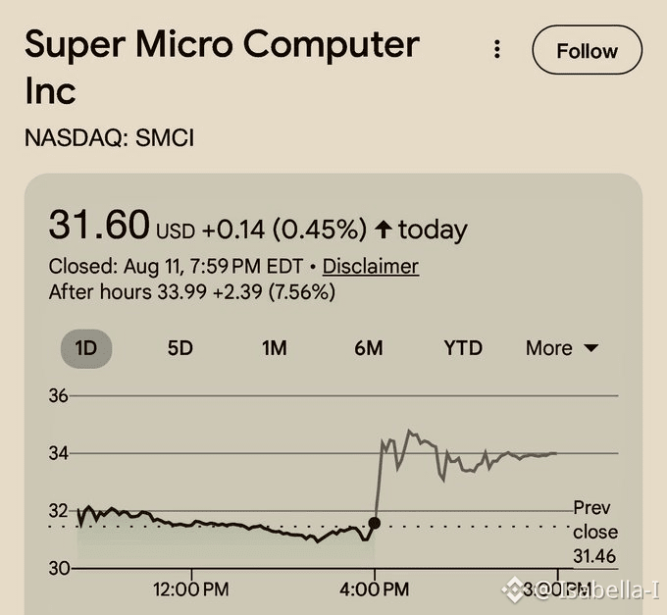Click the dropdown arrow beside More
The width and height of the screenshot is (667, 615).
[591, 348]
